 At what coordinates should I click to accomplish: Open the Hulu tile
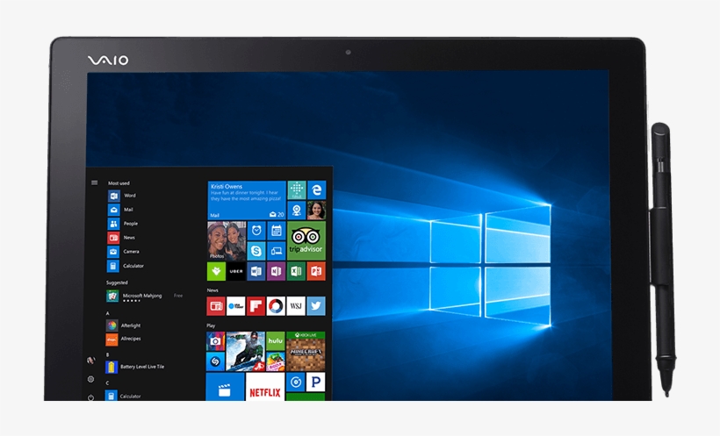coord(275,340)
